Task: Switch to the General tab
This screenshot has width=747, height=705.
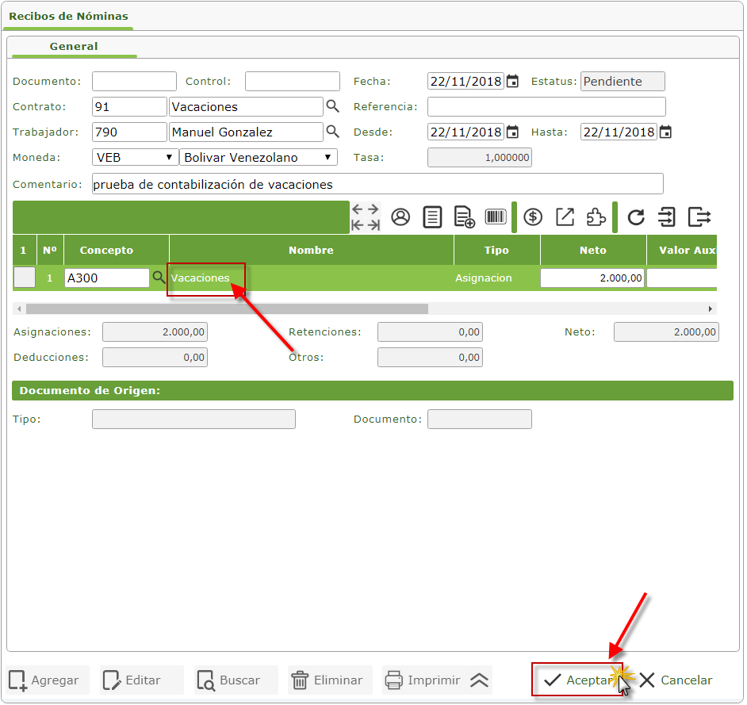Action: pos(74,47)
